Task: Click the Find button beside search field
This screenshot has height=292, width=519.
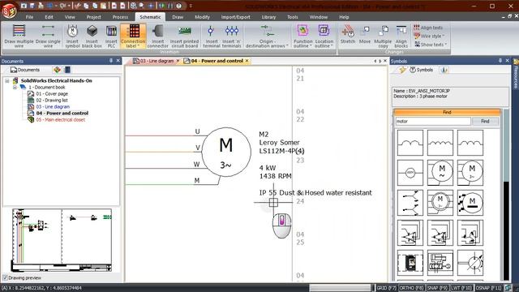Action: pyautogui.click(x=485, y=122)
